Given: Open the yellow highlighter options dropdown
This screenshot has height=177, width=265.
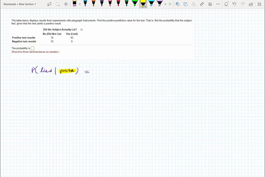Looking at the screenshot, I should 145,6.
